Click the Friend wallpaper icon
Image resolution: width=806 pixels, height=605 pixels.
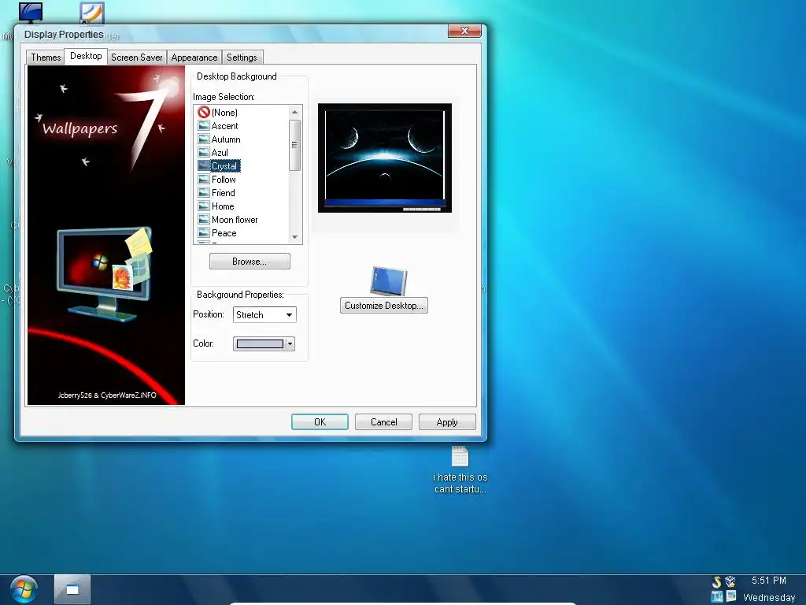[x=204, y=192]
